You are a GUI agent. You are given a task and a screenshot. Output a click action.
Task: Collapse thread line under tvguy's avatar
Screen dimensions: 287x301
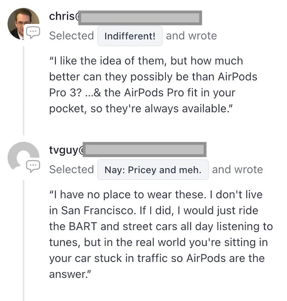point(23,240)
